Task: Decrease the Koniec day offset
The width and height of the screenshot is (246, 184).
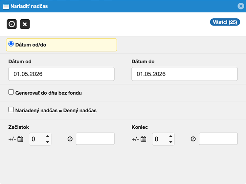Action: point(171,142)
